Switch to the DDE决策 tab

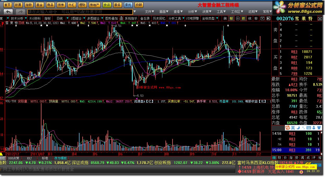point(14,158)
